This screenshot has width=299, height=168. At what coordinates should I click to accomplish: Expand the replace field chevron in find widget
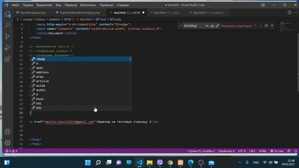pyautogui.click(x=180, y=26)
